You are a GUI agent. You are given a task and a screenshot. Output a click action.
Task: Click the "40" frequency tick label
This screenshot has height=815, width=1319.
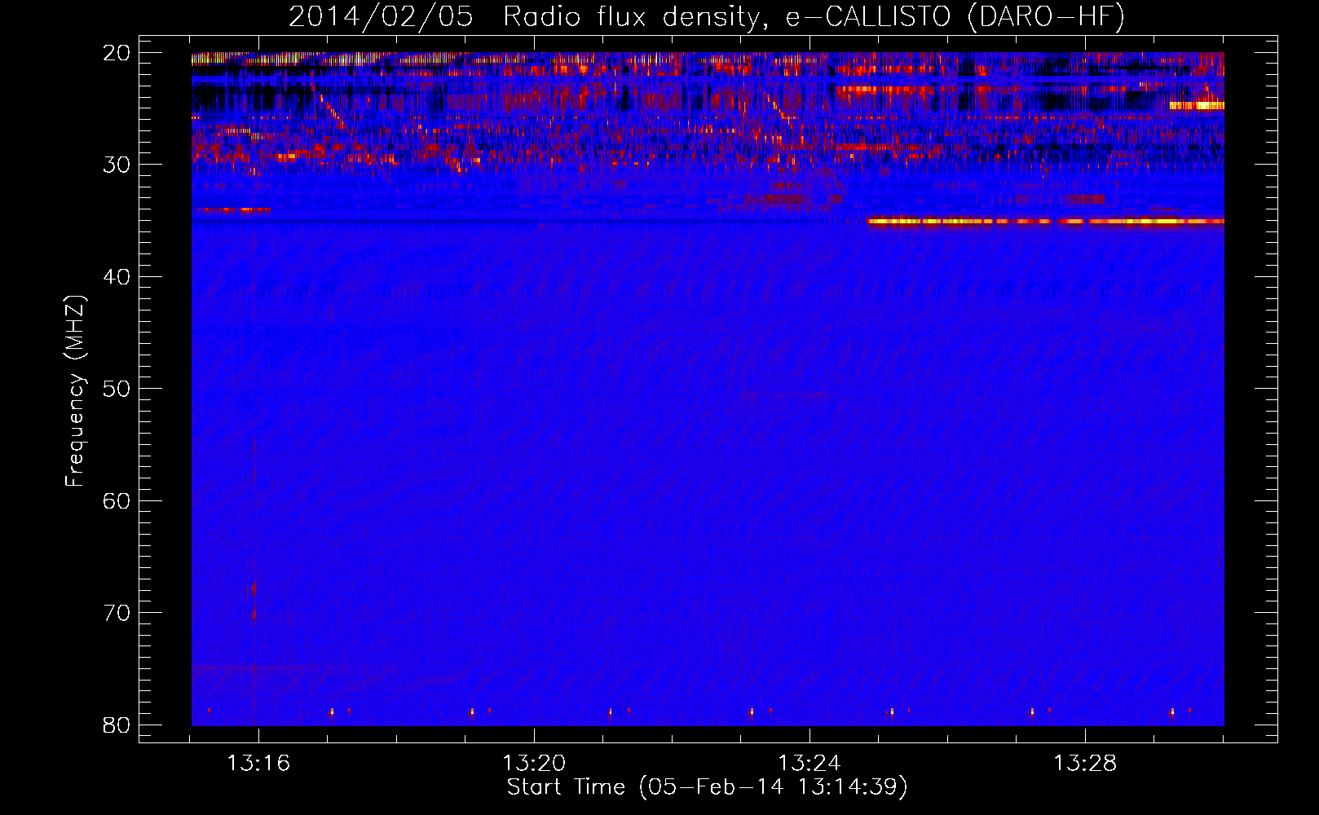pos(117,277)
